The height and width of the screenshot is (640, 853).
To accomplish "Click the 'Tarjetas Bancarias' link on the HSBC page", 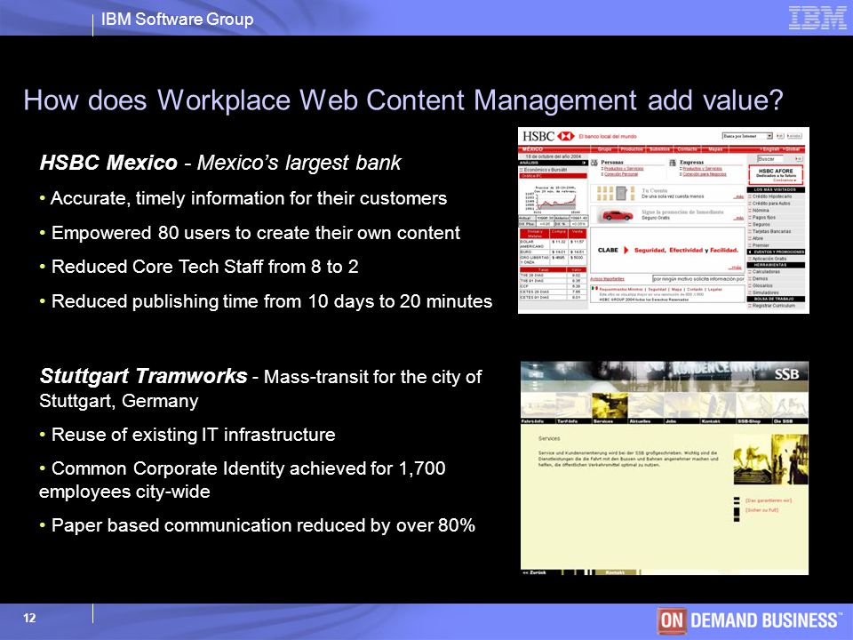I will click(x=771, y=231).
